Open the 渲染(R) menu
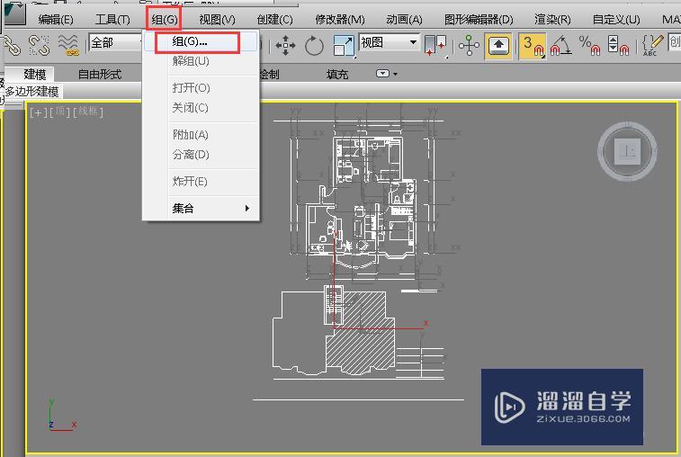The width and height of the screenshot is (681, 457). point(552,20)
